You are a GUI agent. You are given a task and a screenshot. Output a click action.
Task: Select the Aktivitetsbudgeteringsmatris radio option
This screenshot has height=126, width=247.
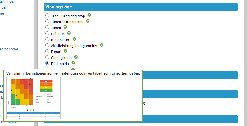(47, 45)
